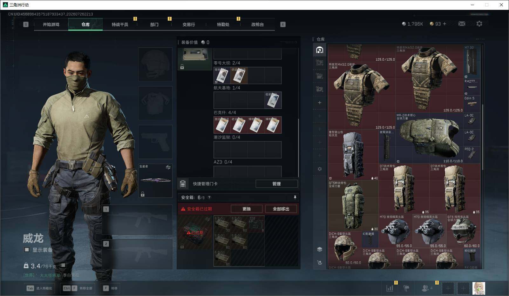
Task: Click the warehouse vertical scrollbar
Action: [483, 137]
